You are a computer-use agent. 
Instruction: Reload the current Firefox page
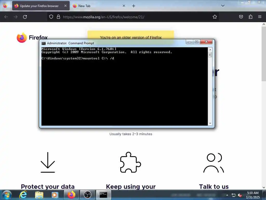click(x=25, y=17)
